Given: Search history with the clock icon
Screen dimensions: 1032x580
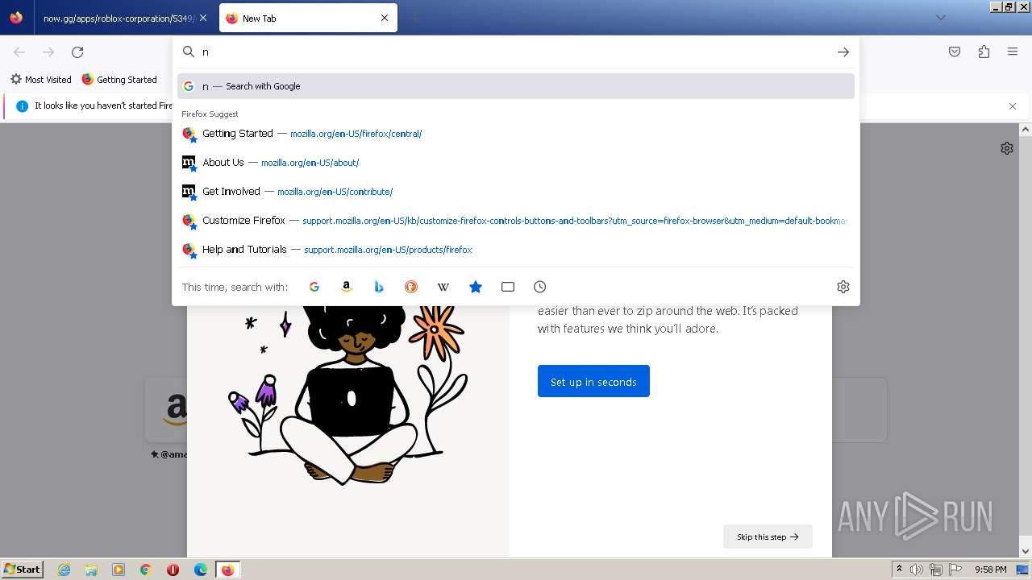Looking at the screenshot, I should click(x=540, y=287).
